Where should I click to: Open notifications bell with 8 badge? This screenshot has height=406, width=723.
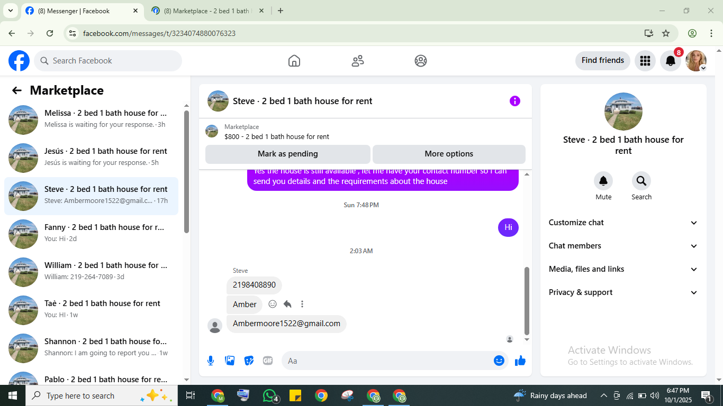671,61
